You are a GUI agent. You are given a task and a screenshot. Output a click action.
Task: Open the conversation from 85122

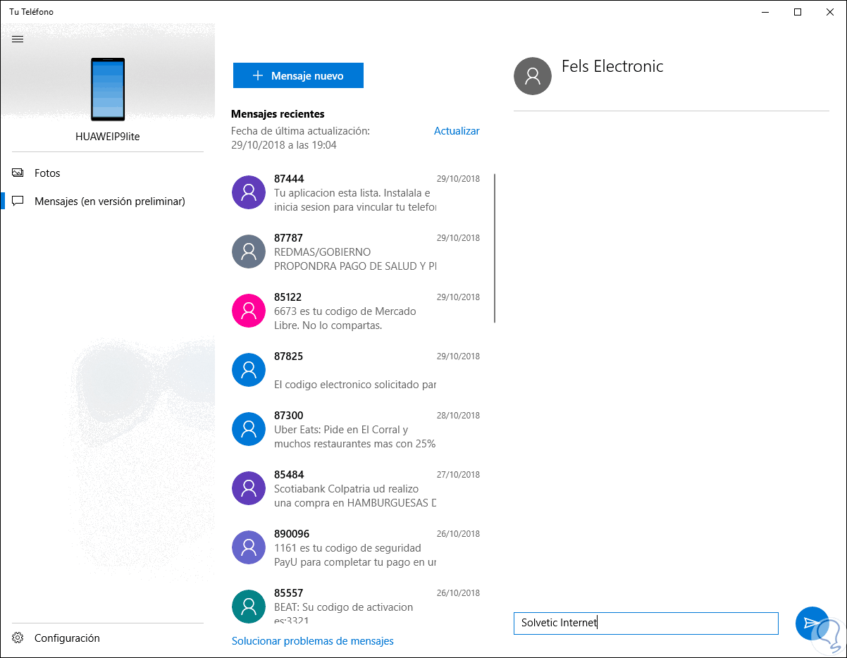(355, 311)
